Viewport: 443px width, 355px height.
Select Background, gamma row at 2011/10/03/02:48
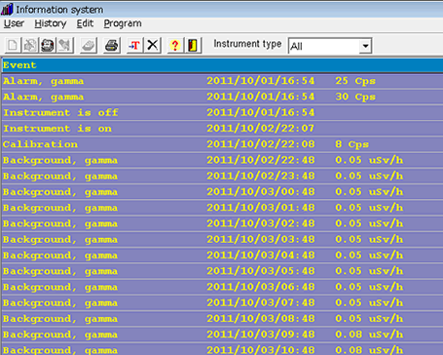click(222, 223)
